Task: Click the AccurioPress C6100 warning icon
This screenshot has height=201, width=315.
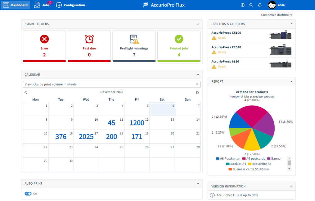Action: click(214, 38)
